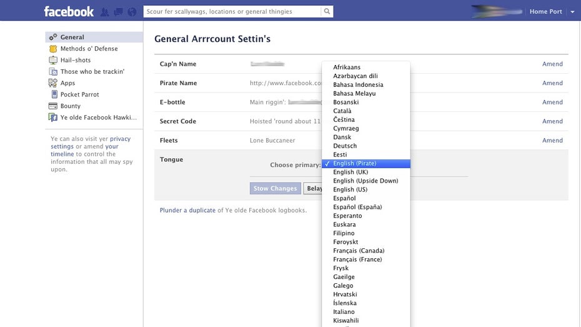The height and width of the screenshot is (327, 581).
Task: Click Ye olde Facebook Hawki icon
Action: click(53, 118)
